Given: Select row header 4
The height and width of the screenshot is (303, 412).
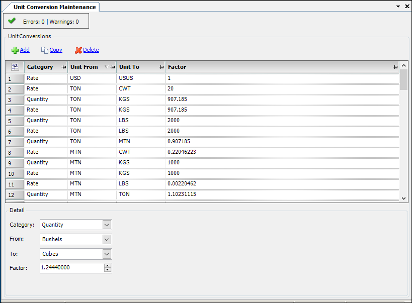Looking at the screenshot, I should click(x=15, y=110).
